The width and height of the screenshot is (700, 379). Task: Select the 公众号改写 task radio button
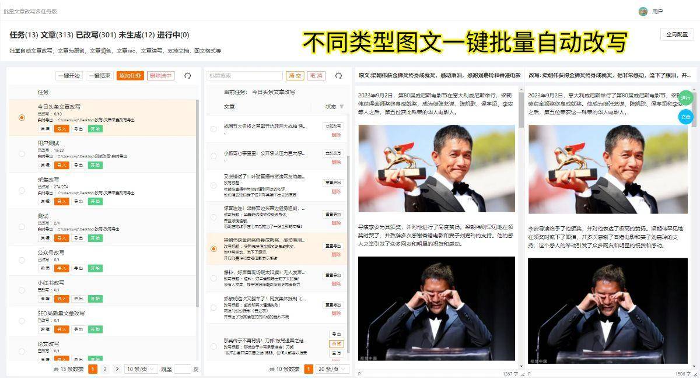tap(22, 261)
